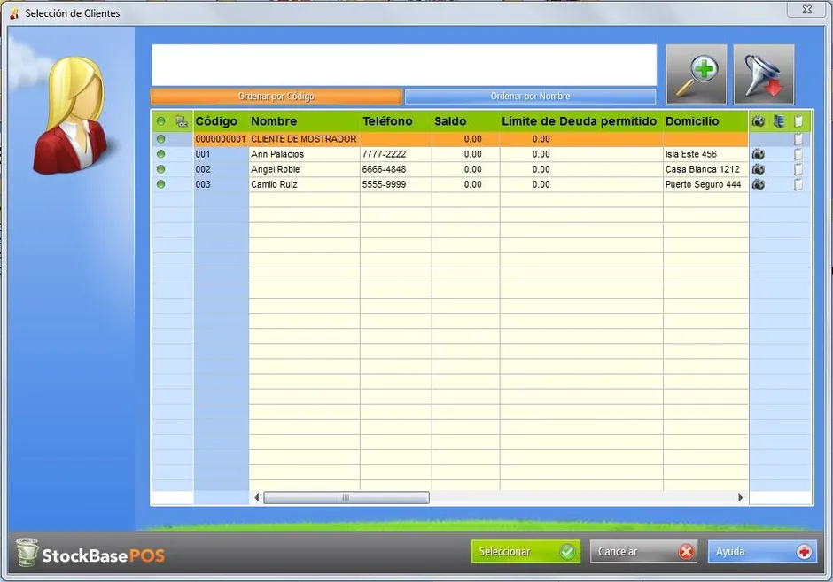Select the Angel Roble name cell
Screen dimensions: 833x582
(x=304, y=169)
